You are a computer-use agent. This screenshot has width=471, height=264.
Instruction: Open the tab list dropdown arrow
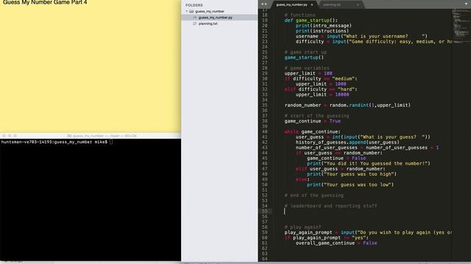coord(466,4)
